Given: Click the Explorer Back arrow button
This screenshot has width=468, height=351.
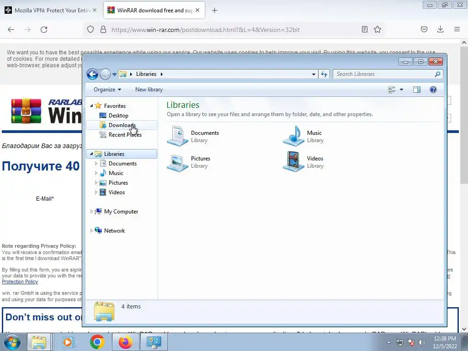Looking at the screenshot, I should pyautogui.click(x=92, y=74).
